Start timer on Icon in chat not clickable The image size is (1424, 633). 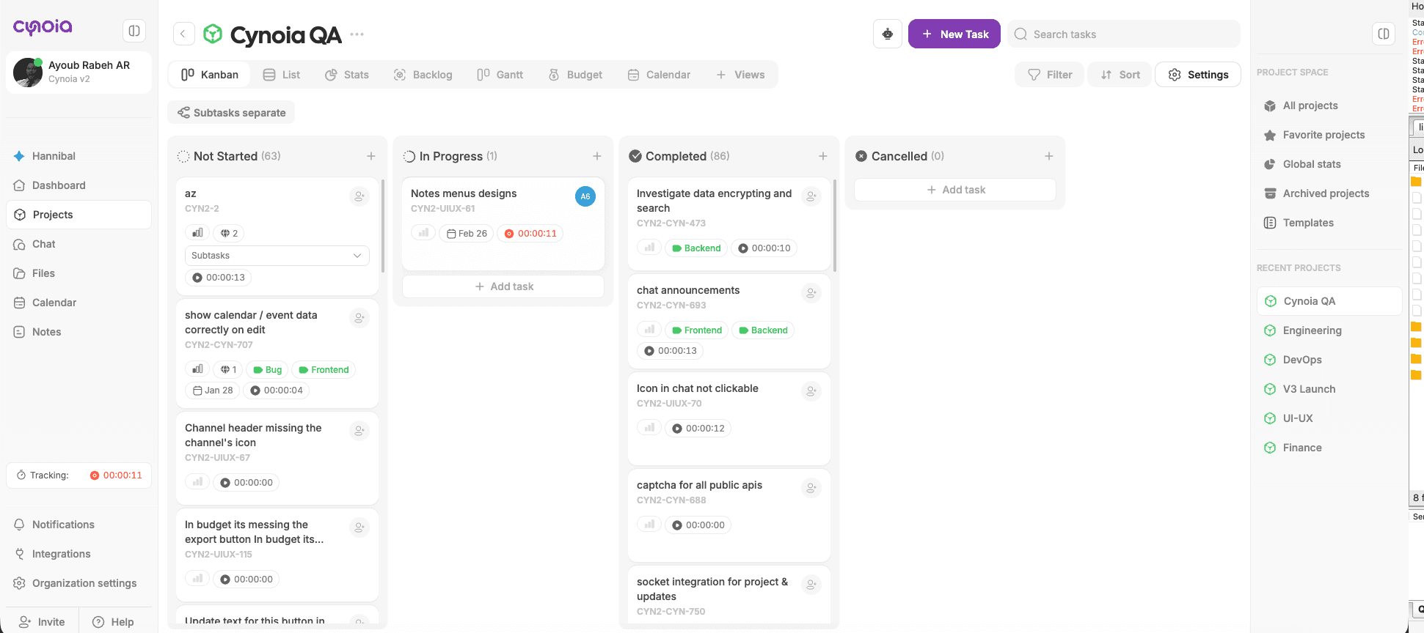point(698,429)
